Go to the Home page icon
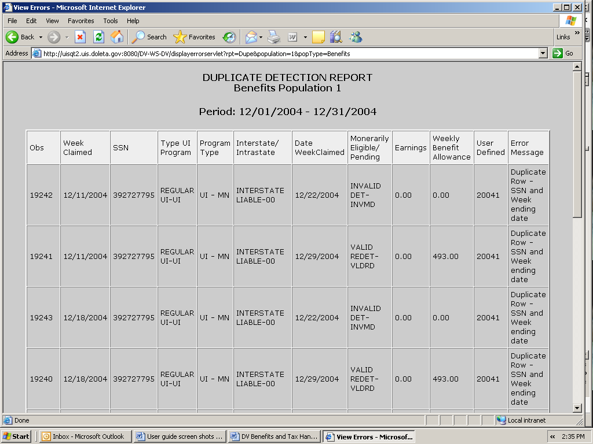The height and width of the screenshot is (444, 593). coord(117,37)
